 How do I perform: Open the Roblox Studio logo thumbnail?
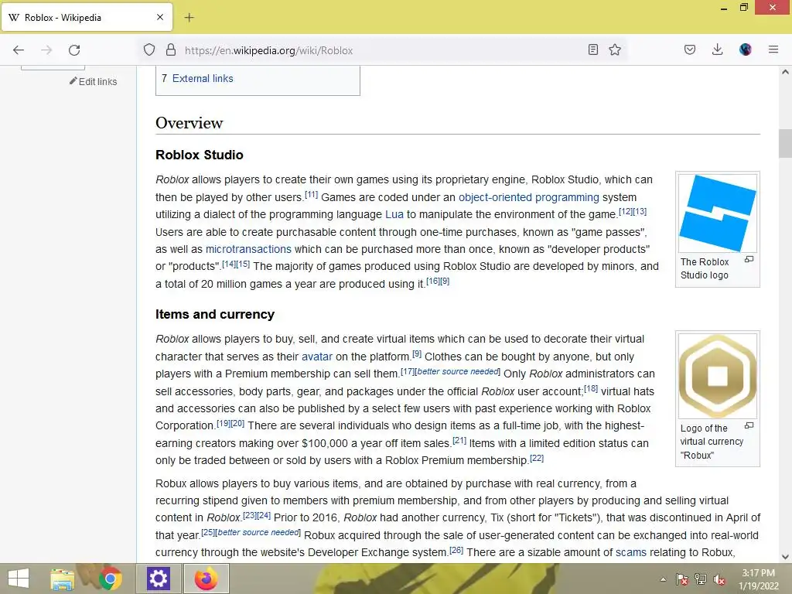(x=717, y=213)
